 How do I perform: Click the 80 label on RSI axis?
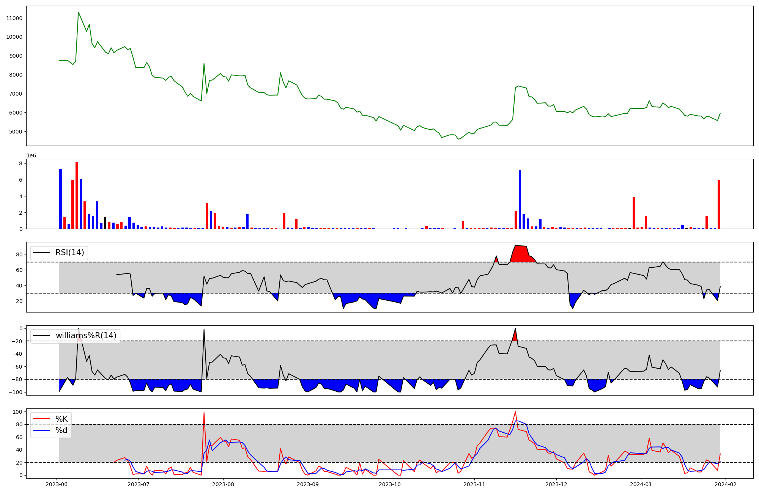coord(19,254)
